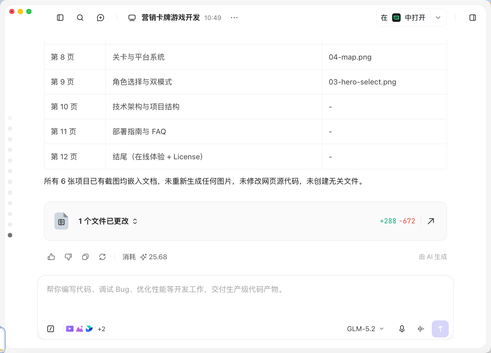This screenshot has height=353, width=491.
Task: Open the three-dot more options menu
Action: pyautogui.click(x=234, y=18)
